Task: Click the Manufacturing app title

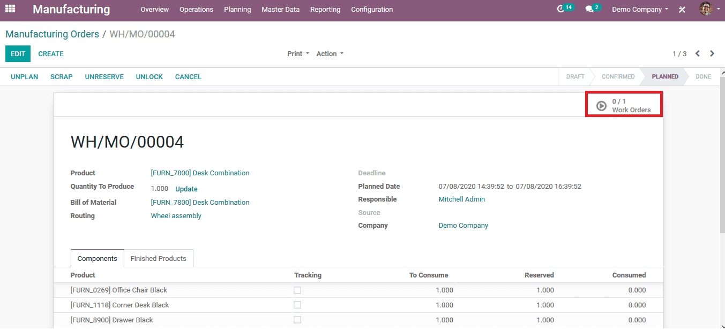Action: tap(71, 10)
